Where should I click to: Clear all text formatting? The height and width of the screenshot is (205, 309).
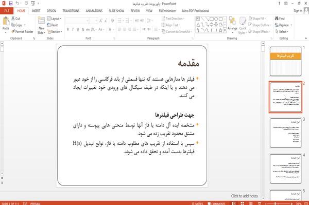[112, 21]
